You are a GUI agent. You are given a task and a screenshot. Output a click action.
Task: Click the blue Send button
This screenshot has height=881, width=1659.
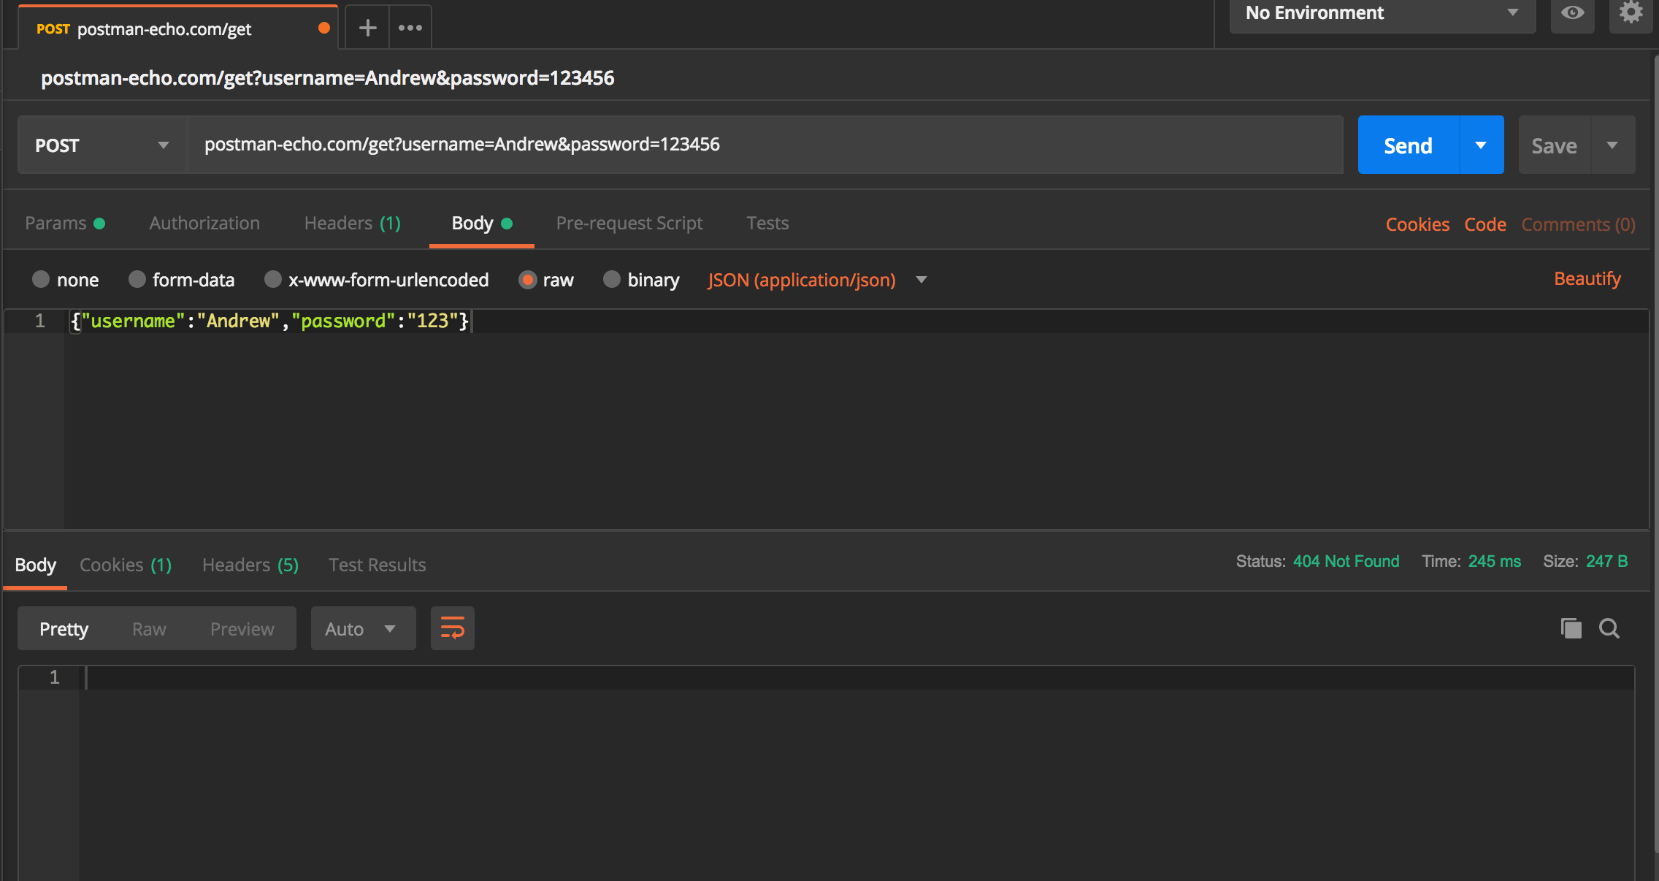(x=1409, y=145)
